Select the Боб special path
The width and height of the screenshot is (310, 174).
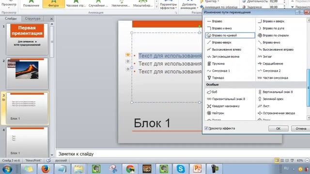212,92
